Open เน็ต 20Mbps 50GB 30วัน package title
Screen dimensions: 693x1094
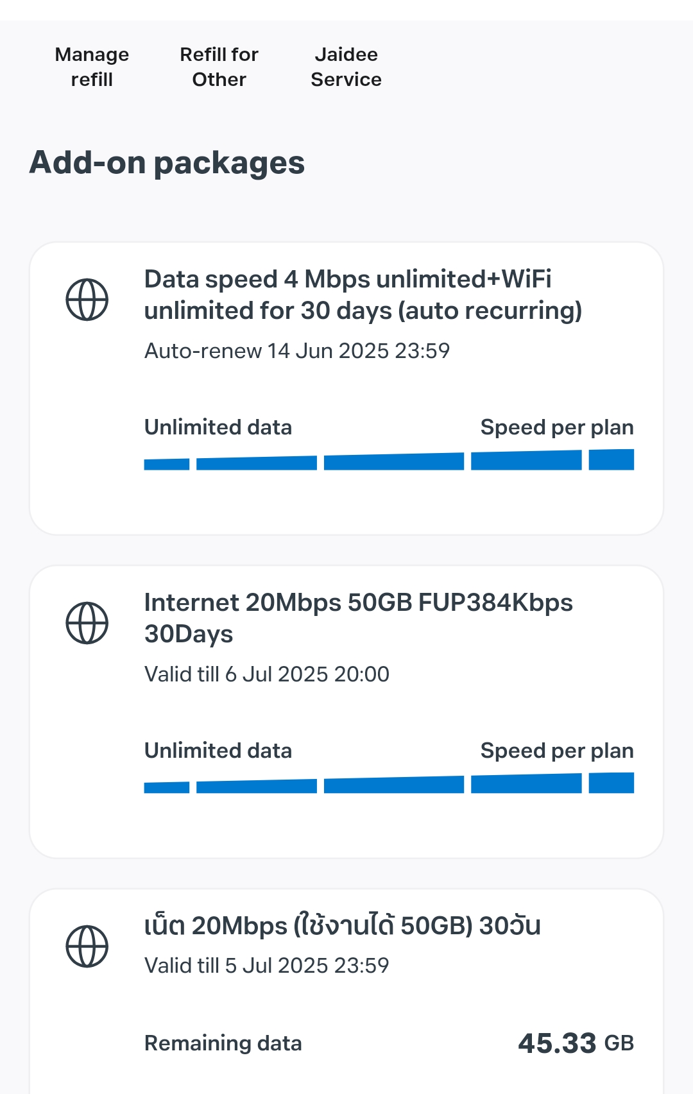[x=343, y=925]
